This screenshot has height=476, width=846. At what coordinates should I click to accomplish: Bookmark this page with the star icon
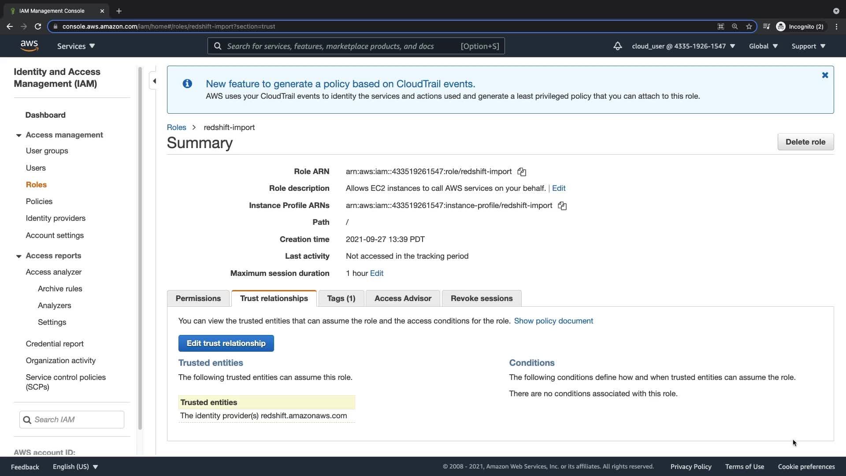[x=749, y=26]
